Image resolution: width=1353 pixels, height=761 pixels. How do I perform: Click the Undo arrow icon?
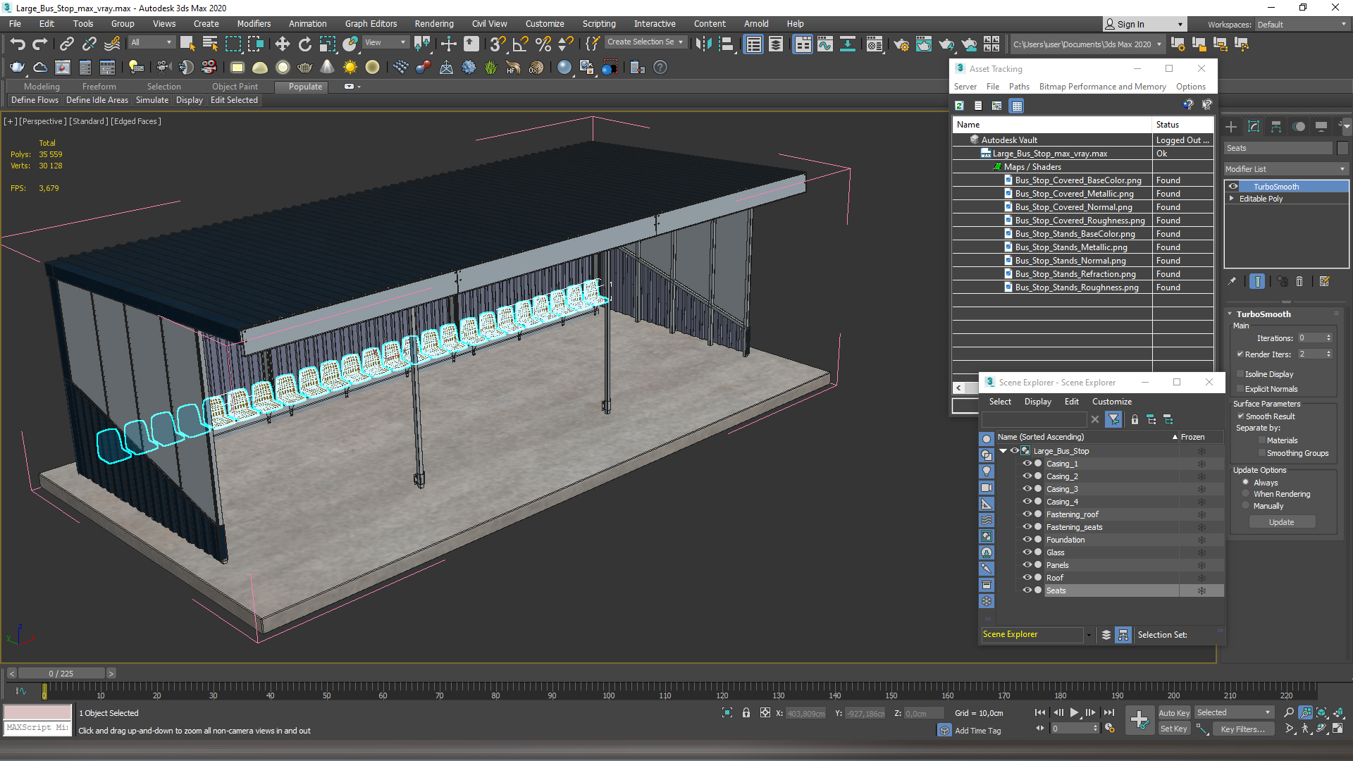pos(18,44)
